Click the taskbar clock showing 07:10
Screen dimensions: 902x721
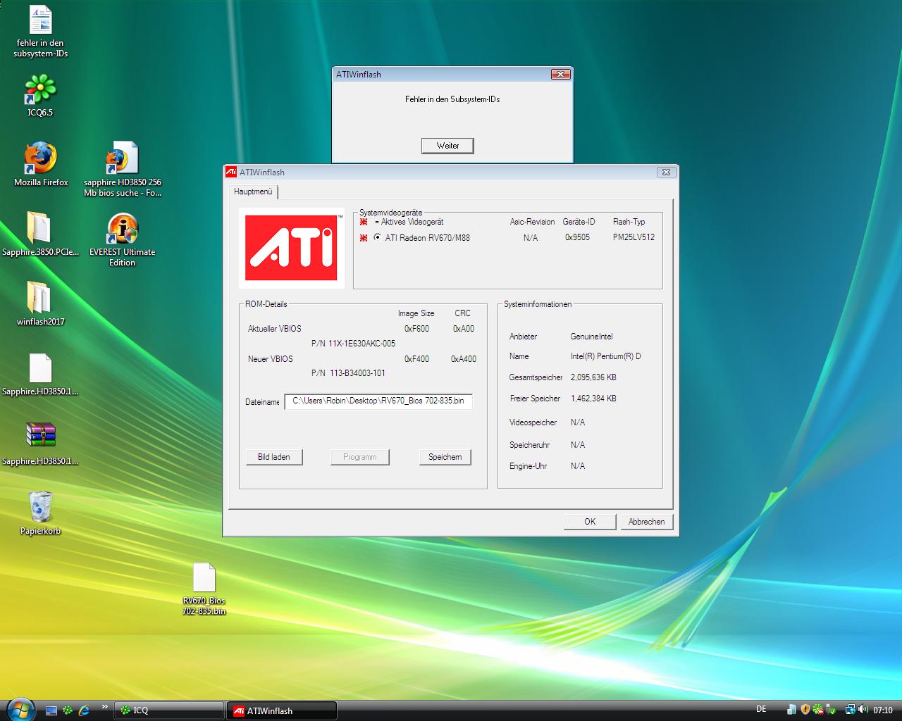point(883,710)
